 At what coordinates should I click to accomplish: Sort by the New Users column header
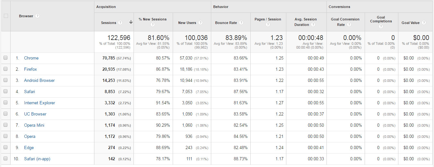click(x=187, y=23)
